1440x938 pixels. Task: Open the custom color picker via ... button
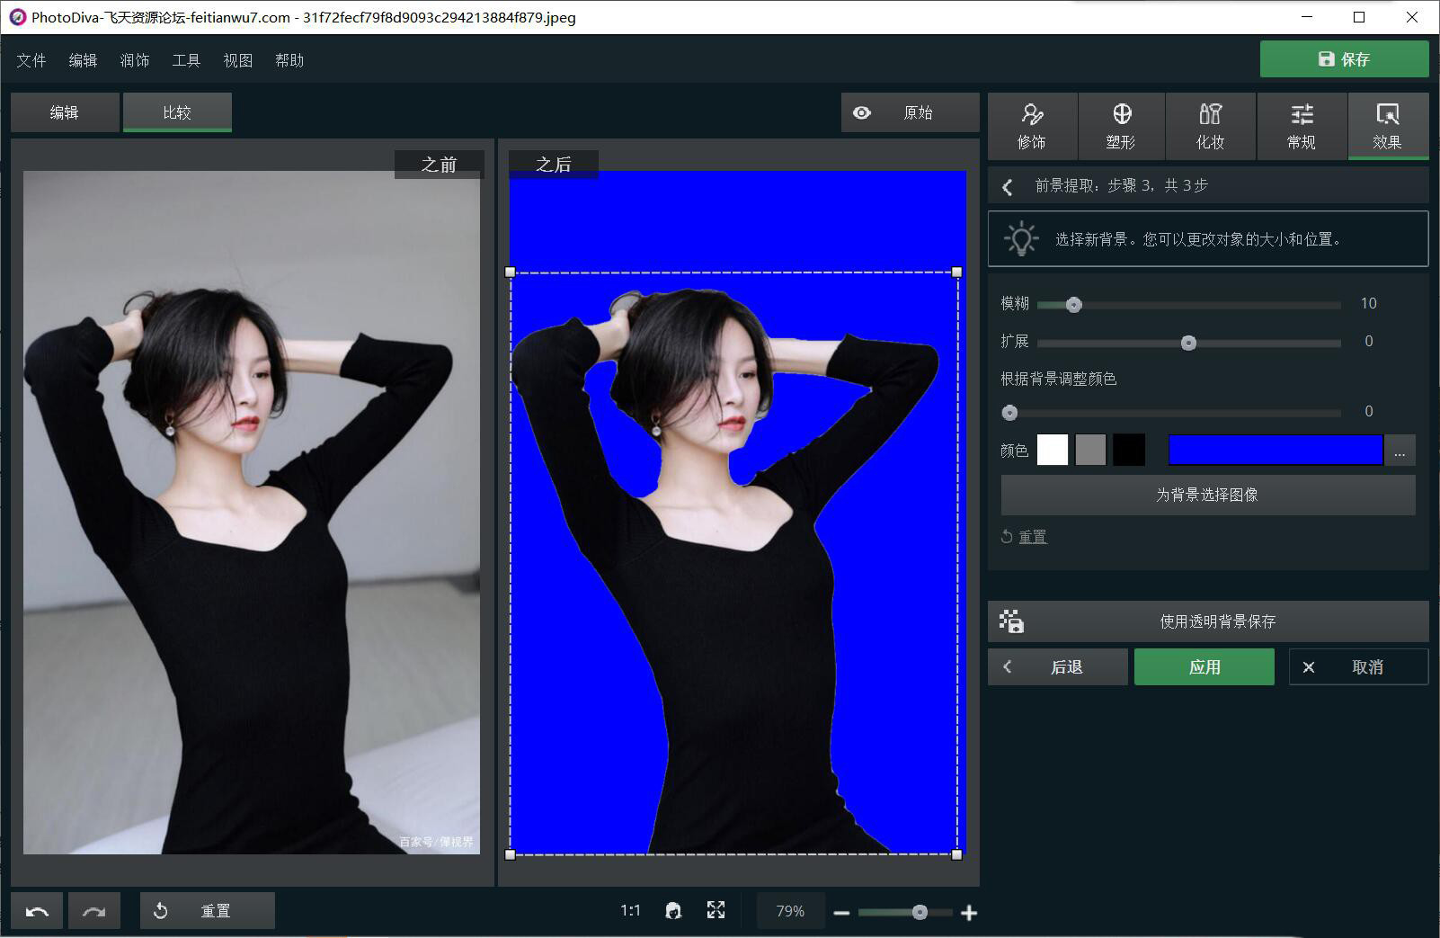(x=1400, y=450)
